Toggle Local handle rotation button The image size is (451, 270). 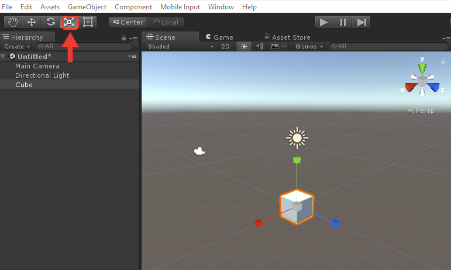pyautogui.click(x=165, y=22)
